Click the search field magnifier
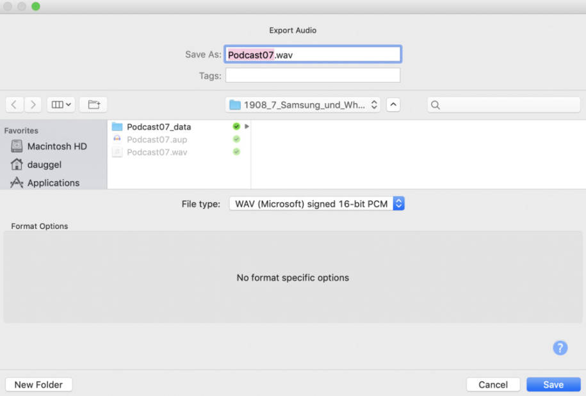586x396 pixels. click(435, 105)
